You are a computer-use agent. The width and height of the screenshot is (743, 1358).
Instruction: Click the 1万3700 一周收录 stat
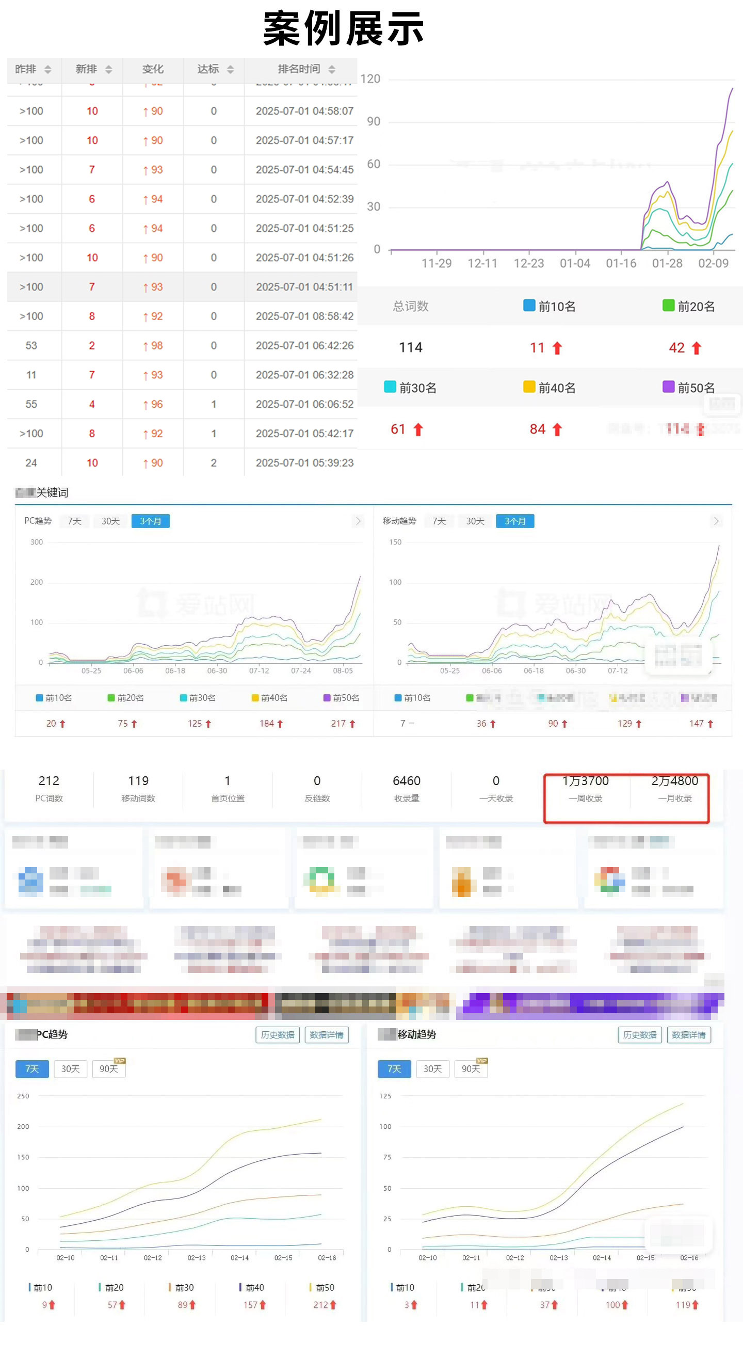click(586, 788)
